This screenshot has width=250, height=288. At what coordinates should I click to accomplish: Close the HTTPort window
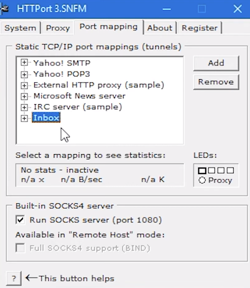coord(237,9)
